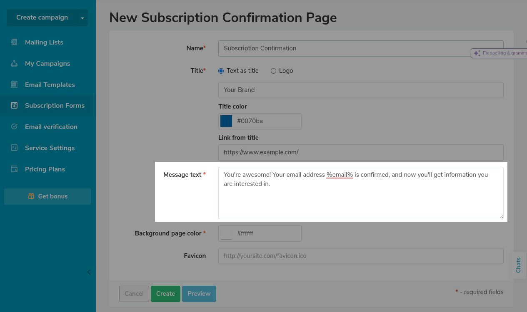Image resolution: width=527 pixels, height=312 pixels.
Task: Click the Email Templates sidebar icon
Action: pyautogui.click(x=14, y=84)
